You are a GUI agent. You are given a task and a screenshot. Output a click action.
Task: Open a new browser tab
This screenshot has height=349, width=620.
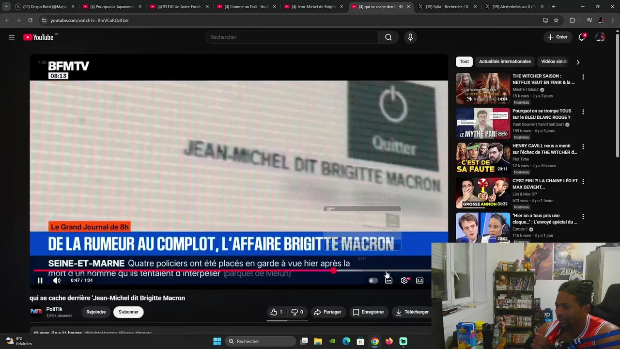554,7
